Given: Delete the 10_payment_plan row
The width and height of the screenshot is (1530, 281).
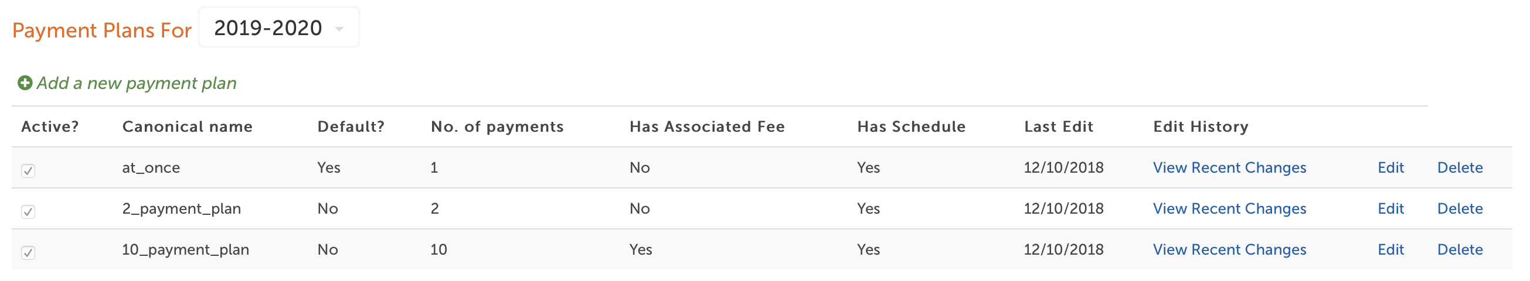Looking at the screenshot, I should (x=1460, y=249).
